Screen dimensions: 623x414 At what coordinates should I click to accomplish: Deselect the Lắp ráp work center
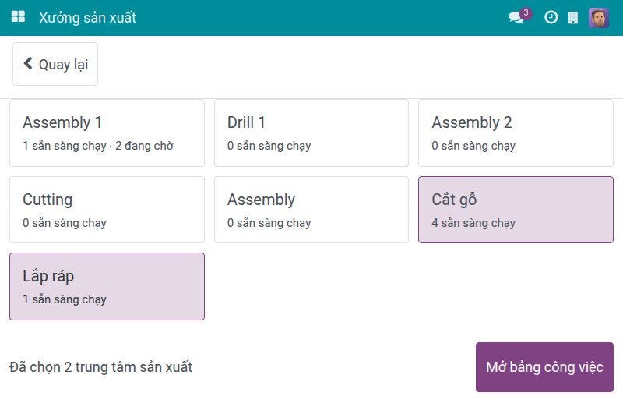[107, 286]
